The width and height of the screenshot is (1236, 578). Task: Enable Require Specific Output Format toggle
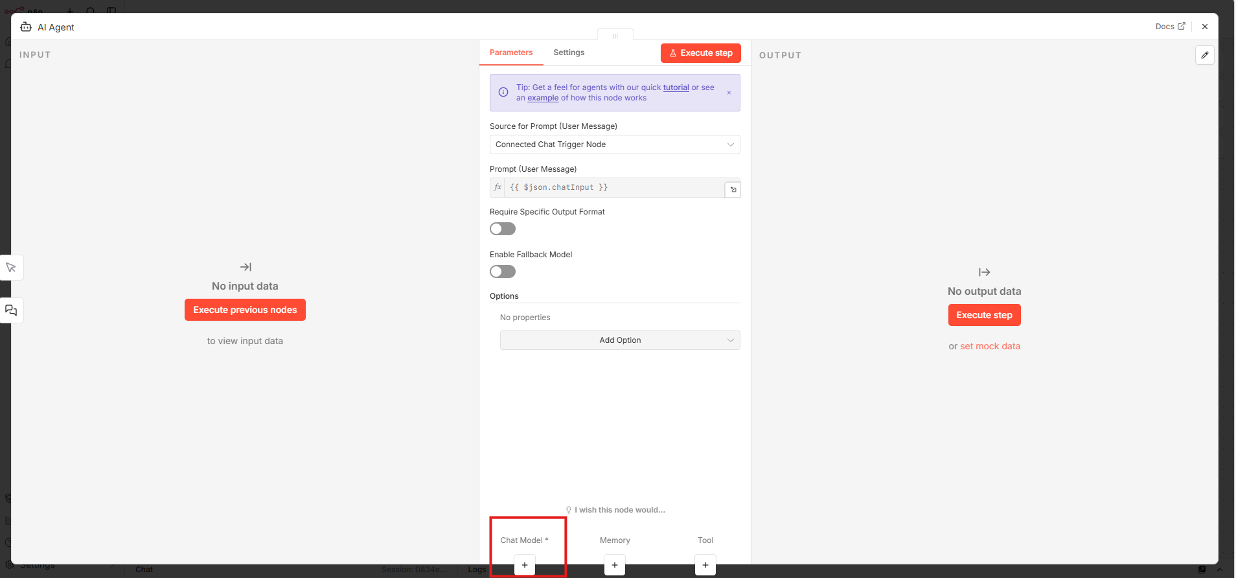(503, 229)
